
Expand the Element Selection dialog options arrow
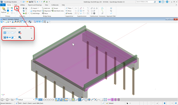tap(31, 38)
